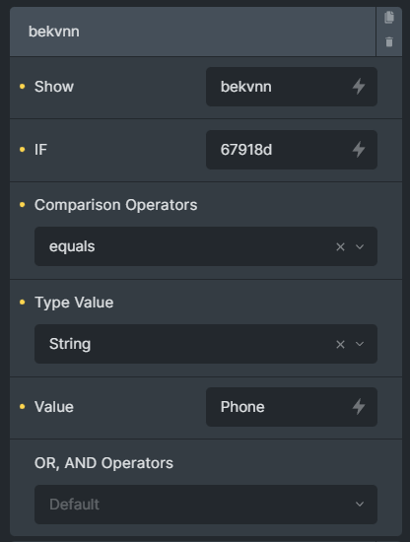Clear the equals comparison operator selection
The image size is (410, 542).
point(340,246)
